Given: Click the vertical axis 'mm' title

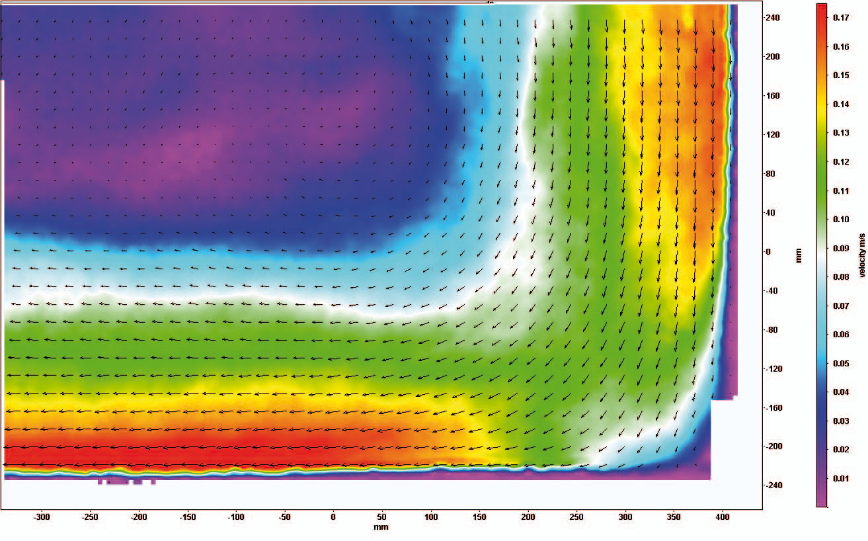Looking at the screenshot, I should pos(798,256).
